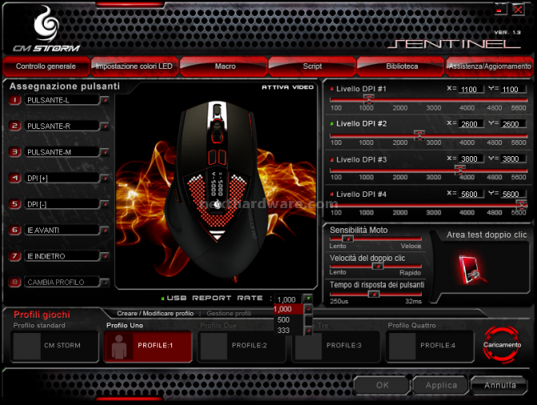The image size is (537, 405).
Task: Expand the CAMBIA PROFILO dropdown
Action: point(105,283)
